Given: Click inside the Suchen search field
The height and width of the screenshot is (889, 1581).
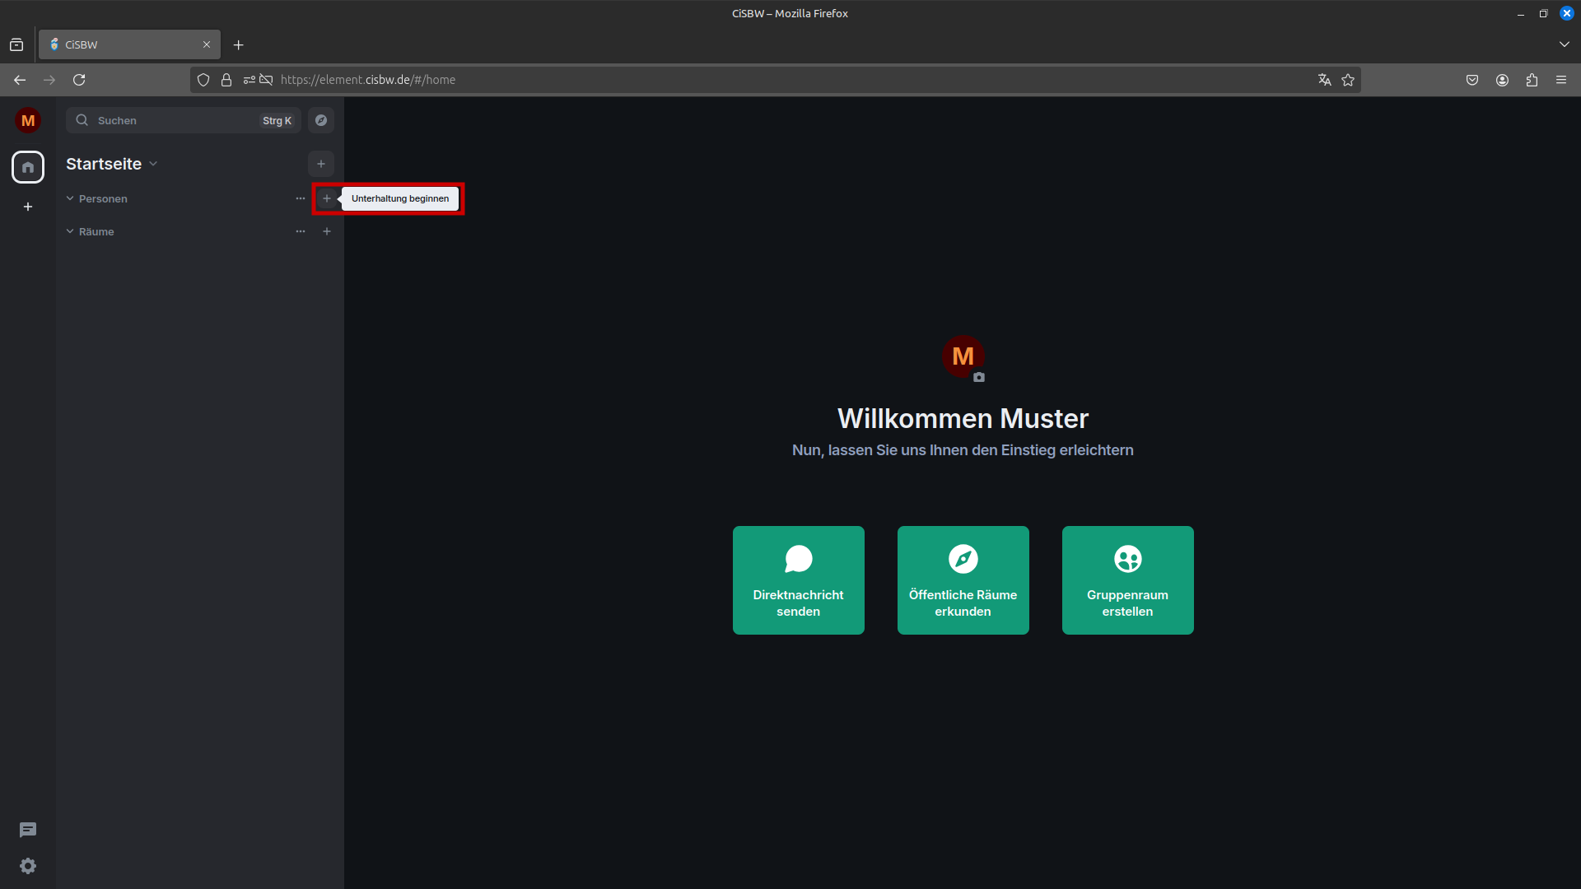Looking at the screenshot, I should coord(165,120).
